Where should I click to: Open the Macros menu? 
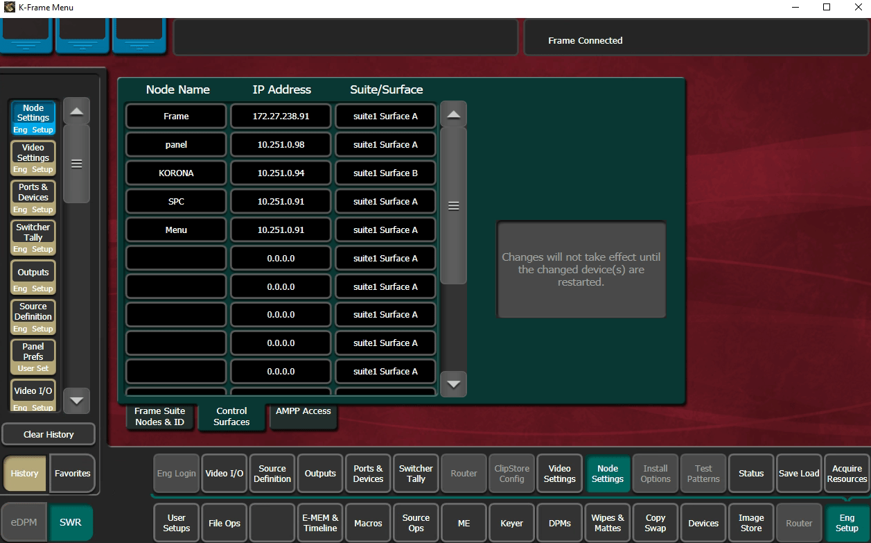(x=368, y=523)
